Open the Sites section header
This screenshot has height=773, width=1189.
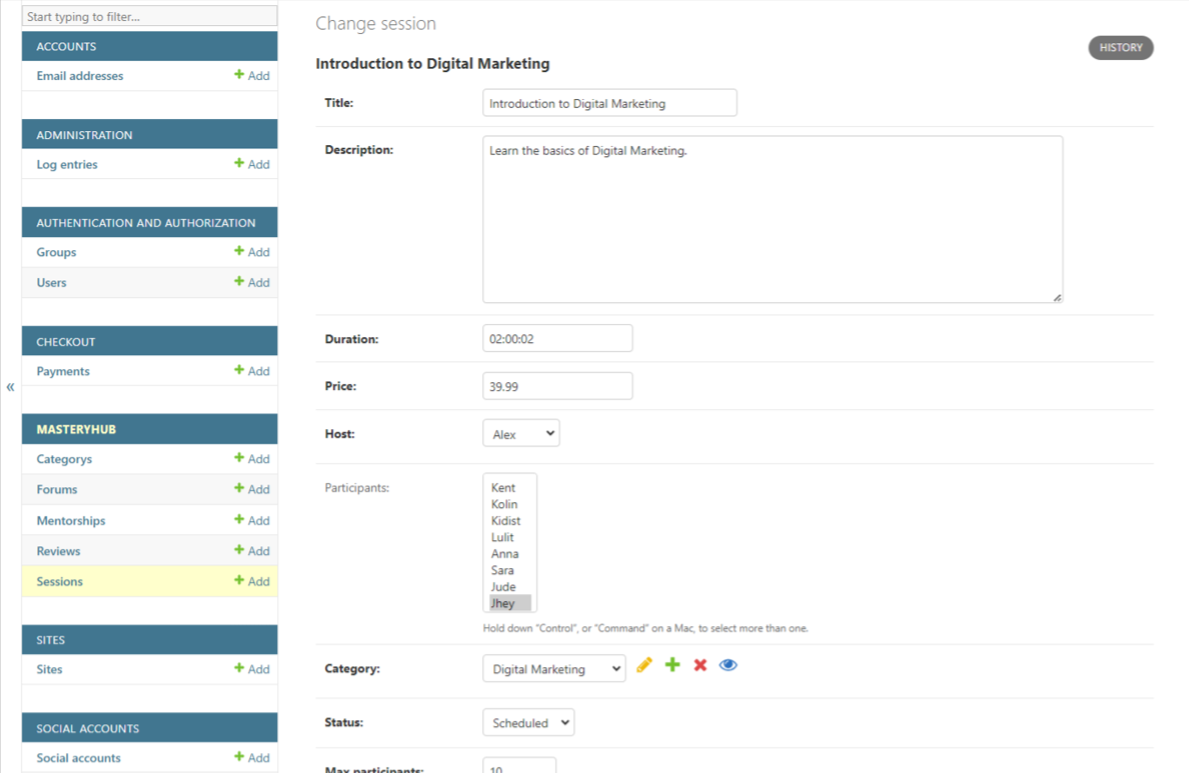50,639
